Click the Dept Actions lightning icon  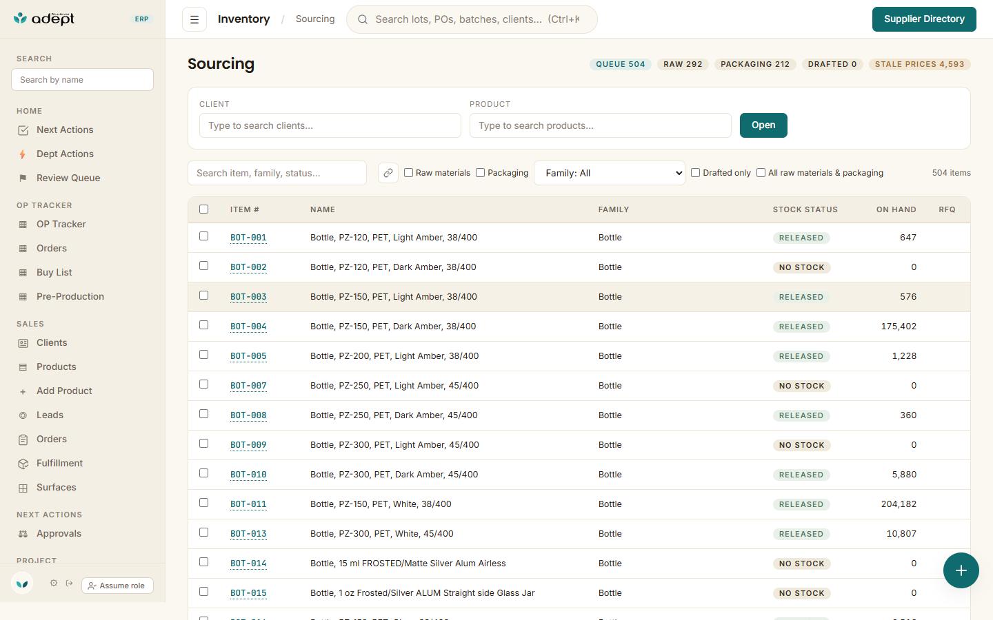click(x=23, y=154)
